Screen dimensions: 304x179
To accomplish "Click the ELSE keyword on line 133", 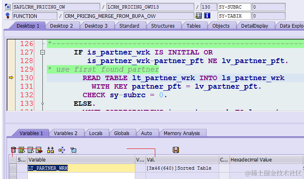I will pyautogui.click(x=84, y=103).
